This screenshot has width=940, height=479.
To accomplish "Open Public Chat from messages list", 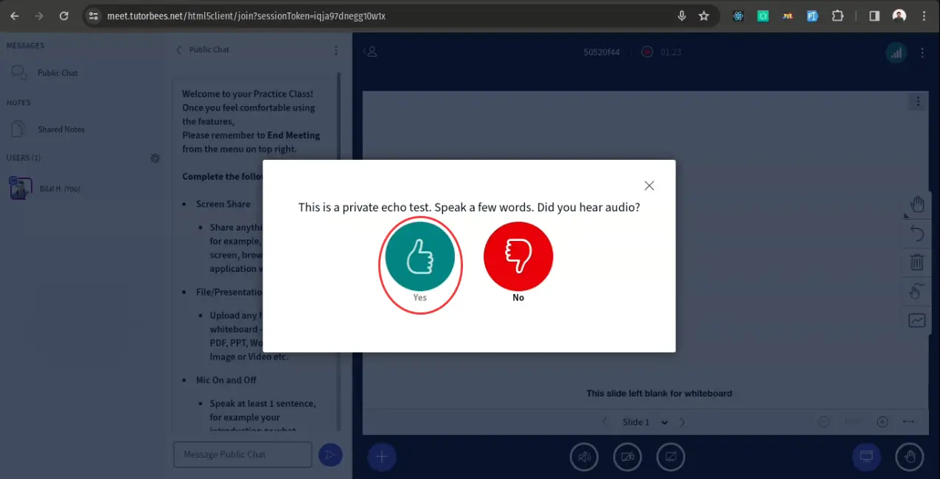I will click(x=58, y=73).
